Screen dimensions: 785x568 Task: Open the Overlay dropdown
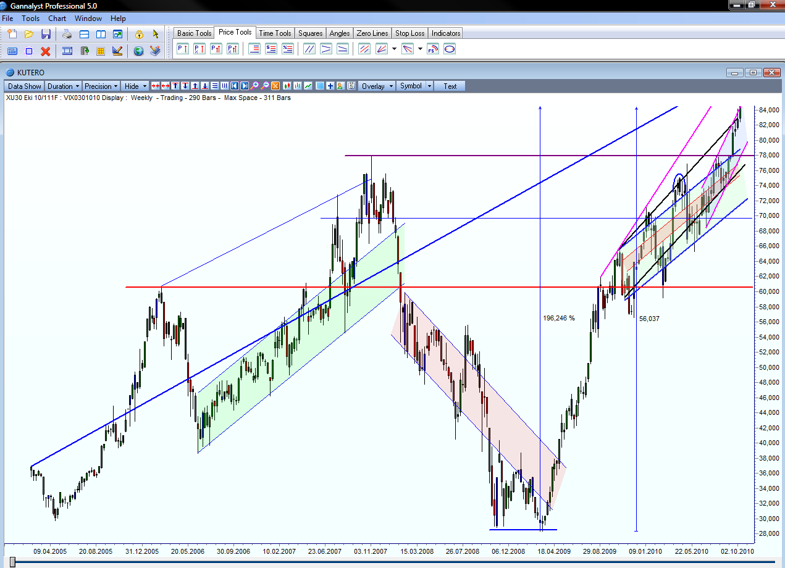click(x=376, y=86)
